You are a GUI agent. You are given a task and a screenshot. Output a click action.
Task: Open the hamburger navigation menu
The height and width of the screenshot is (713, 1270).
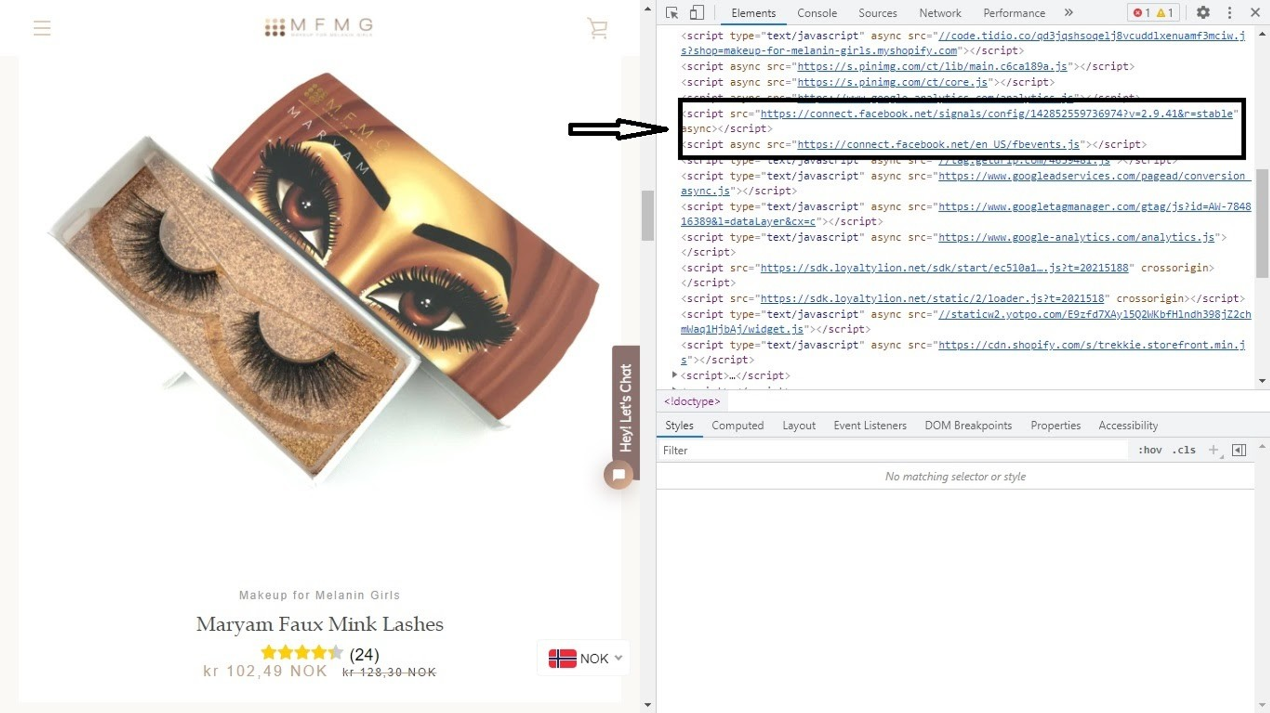click(x=42, y=28)
